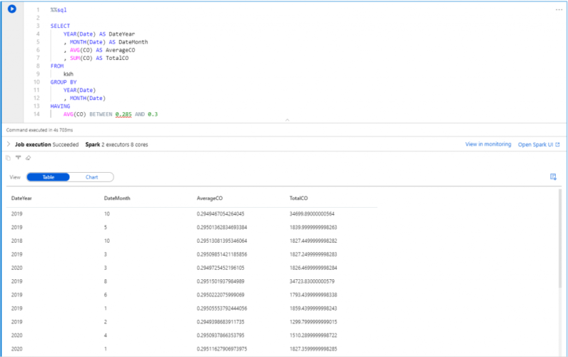Open Spark UI link
The height and width of the screenshot is (357, 568).
[x=539, y=145]
